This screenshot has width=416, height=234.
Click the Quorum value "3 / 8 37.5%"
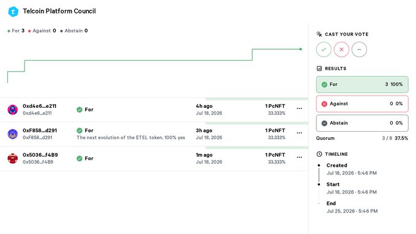[x=395, y=138]
